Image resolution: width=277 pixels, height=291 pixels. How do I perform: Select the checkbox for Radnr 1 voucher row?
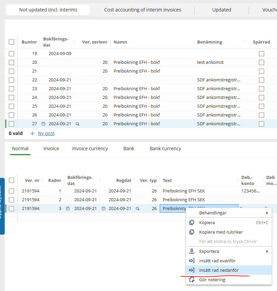pyautogui.click(x=11, y=191)
